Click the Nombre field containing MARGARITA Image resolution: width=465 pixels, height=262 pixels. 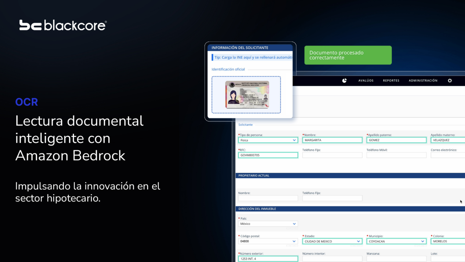click(332, 140)
